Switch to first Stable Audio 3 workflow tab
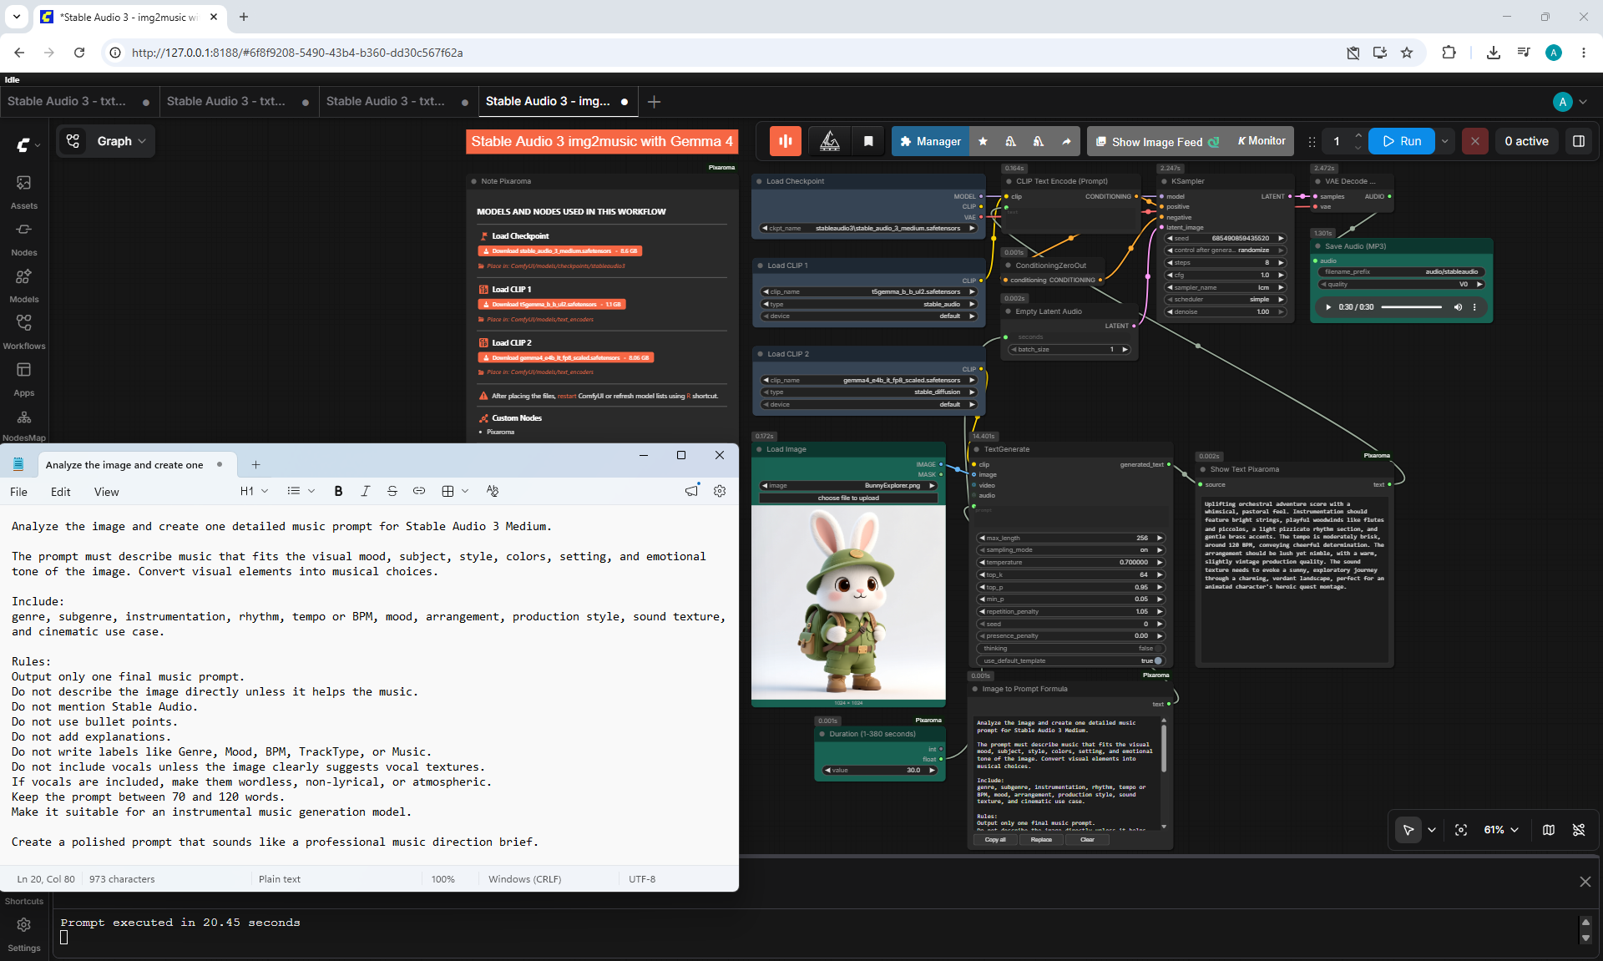Image resolution: width=1603 pixels, height=961 pixels. 79,101
